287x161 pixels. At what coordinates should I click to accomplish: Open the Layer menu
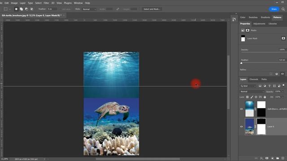pyautogui.click(x=23, y=3)
